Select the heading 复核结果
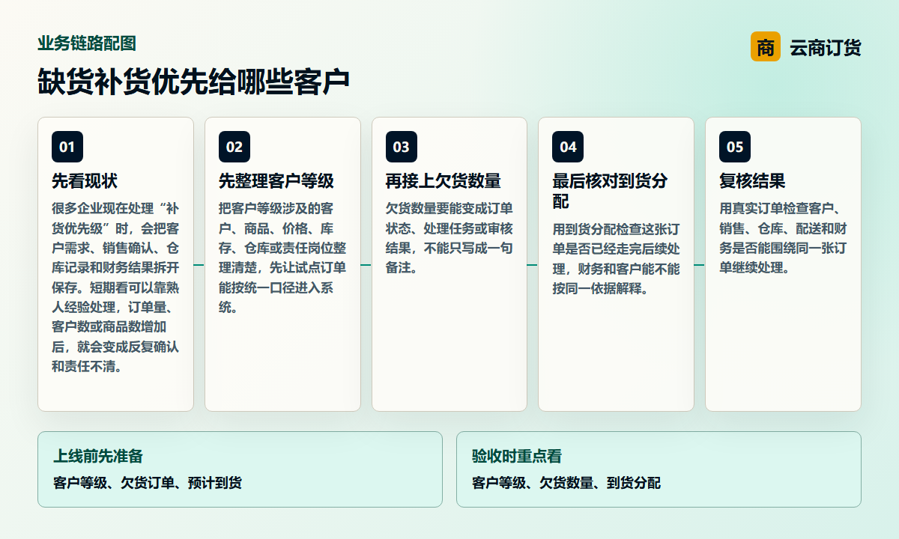 [752, 181]
